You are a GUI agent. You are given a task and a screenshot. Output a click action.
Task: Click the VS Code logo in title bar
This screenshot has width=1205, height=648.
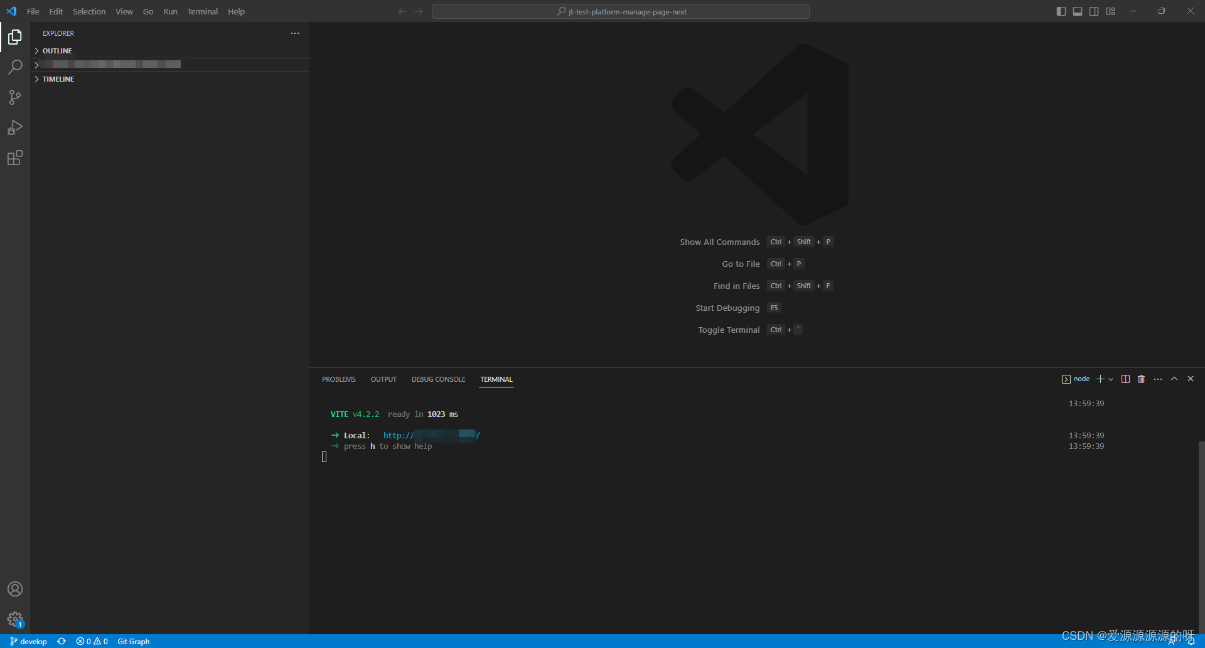pos(11,11)
